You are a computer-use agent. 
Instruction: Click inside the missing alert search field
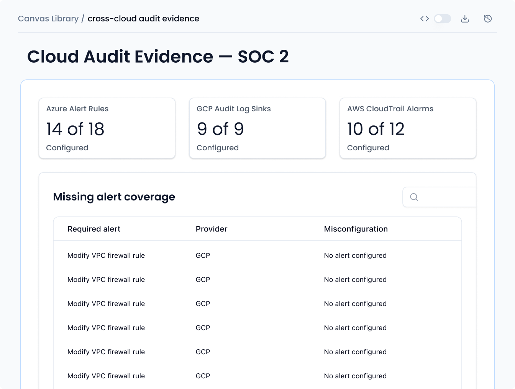point(441,197)
